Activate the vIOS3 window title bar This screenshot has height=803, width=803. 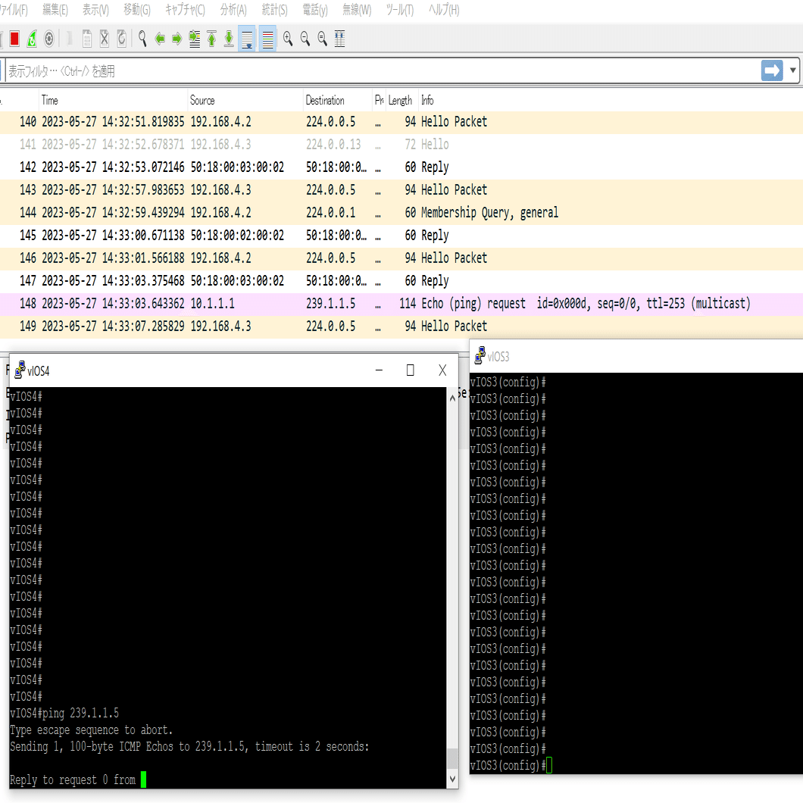coord(636,356)
